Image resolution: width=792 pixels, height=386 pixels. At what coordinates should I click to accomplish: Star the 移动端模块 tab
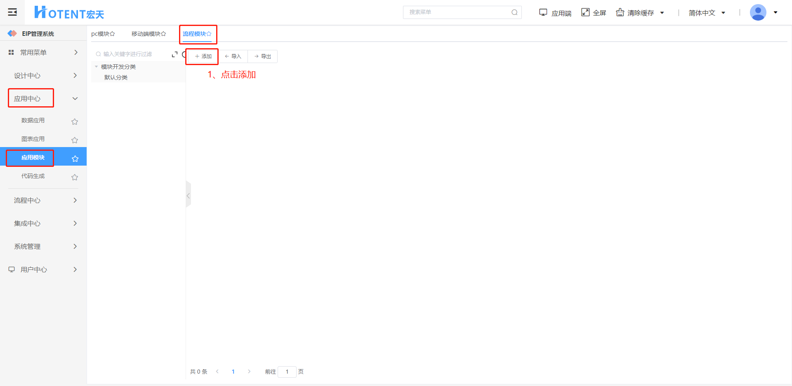163,34
